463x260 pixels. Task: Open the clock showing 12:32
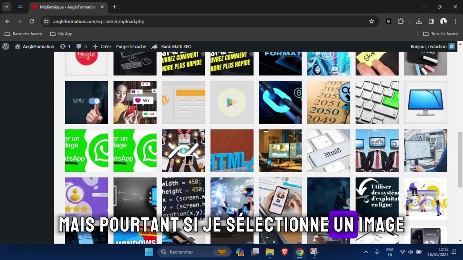[x=438, y=252]
